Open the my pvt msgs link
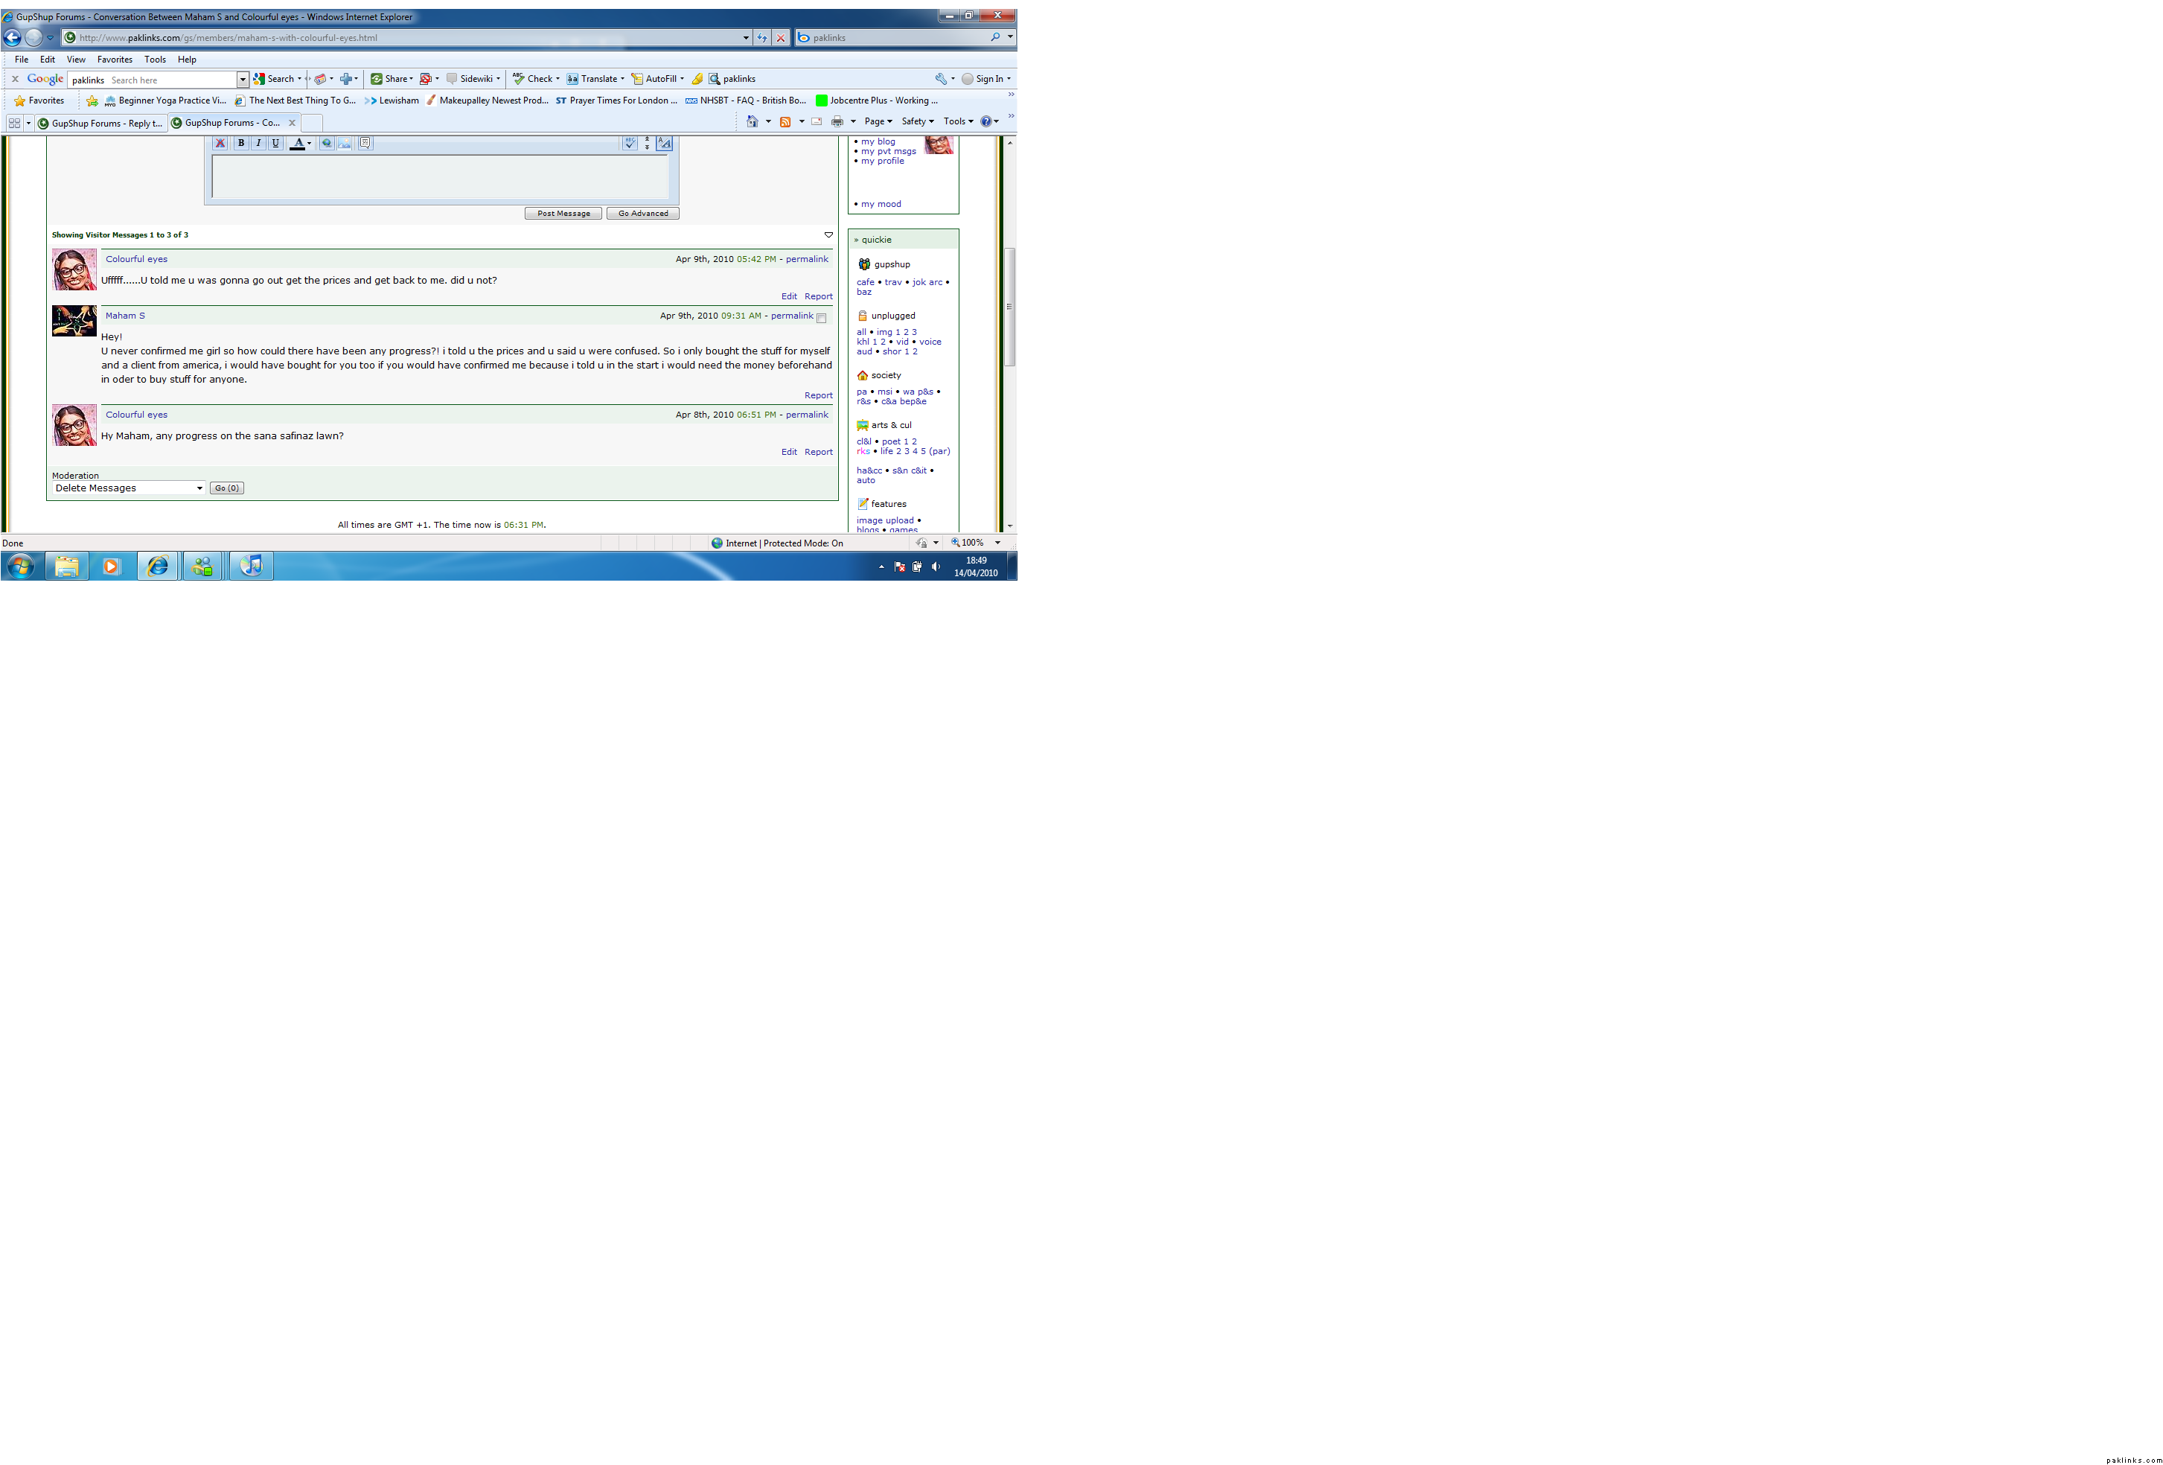2163x1465 pixels. (888, 152)
